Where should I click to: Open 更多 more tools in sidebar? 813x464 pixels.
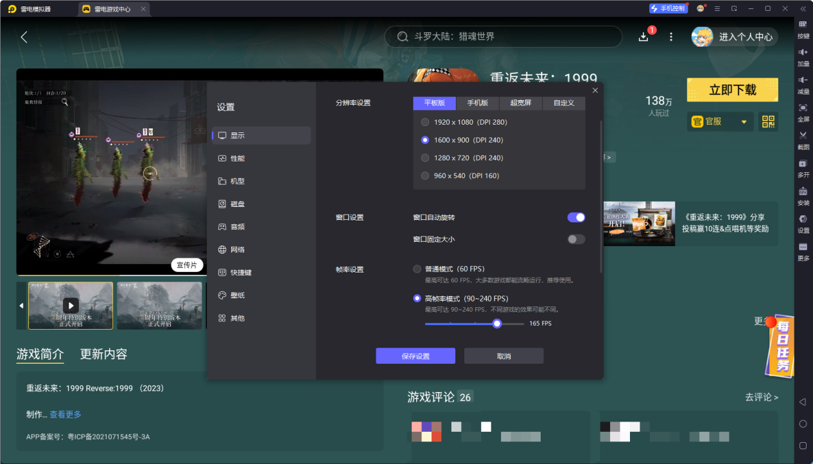(x=803, y=251)
